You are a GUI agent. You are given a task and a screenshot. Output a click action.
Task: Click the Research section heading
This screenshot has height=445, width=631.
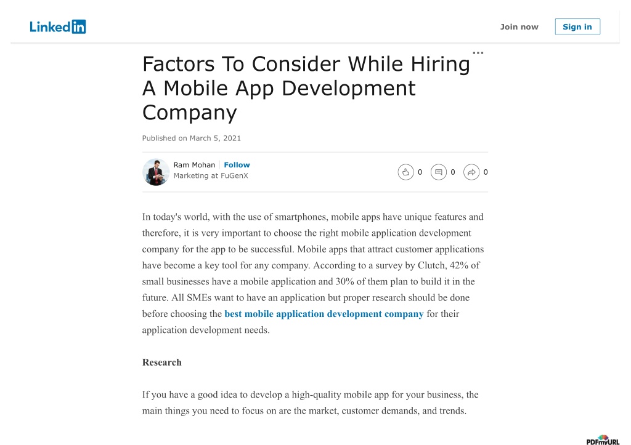click(x=162, y=362)
